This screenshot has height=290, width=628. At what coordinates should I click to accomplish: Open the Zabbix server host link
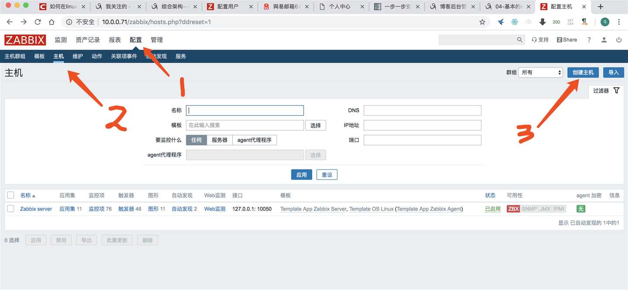(36, 209)
